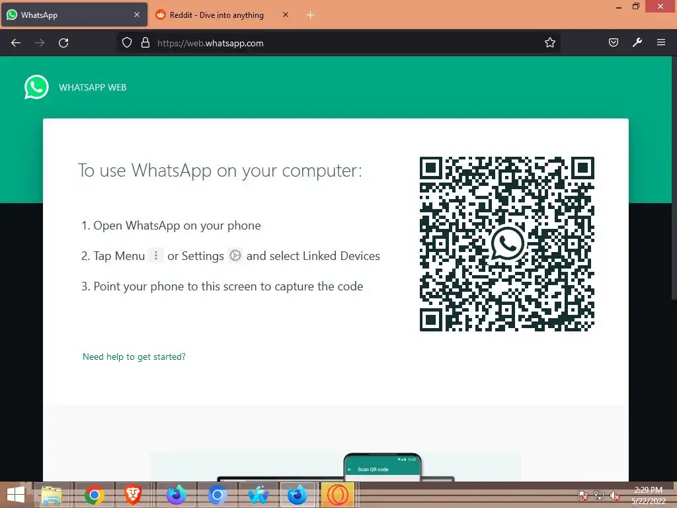Open the Need help to get started link
This screenshot has height=508, width=677.
(134, 357)
